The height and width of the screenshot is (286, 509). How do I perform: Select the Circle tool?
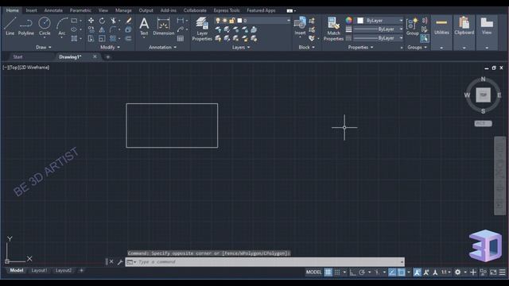tap(45, 26)
